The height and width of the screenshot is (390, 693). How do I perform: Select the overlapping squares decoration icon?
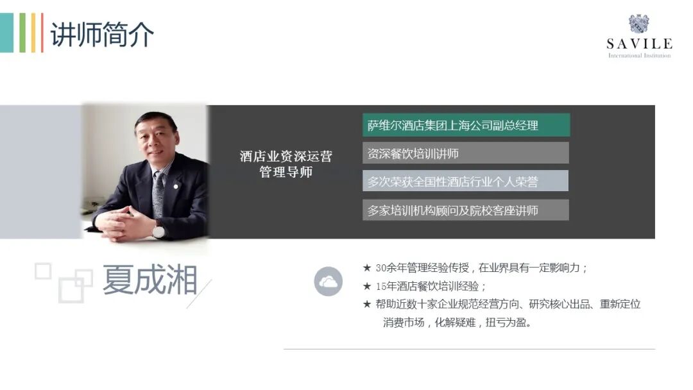tap(76, 285)
